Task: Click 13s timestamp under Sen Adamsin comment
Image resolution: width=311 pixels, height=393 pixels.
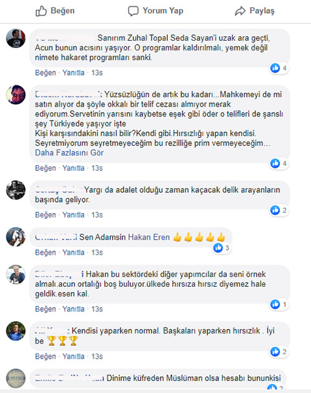Action: [x=97, y=253]
